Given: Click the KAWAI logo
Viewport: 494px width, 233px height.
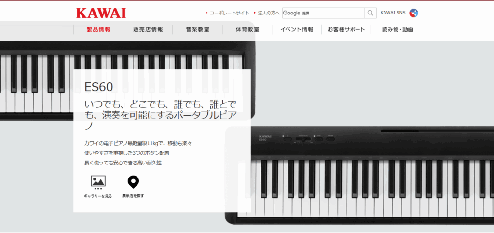Looking at the screenshot, I should point(101,13).
